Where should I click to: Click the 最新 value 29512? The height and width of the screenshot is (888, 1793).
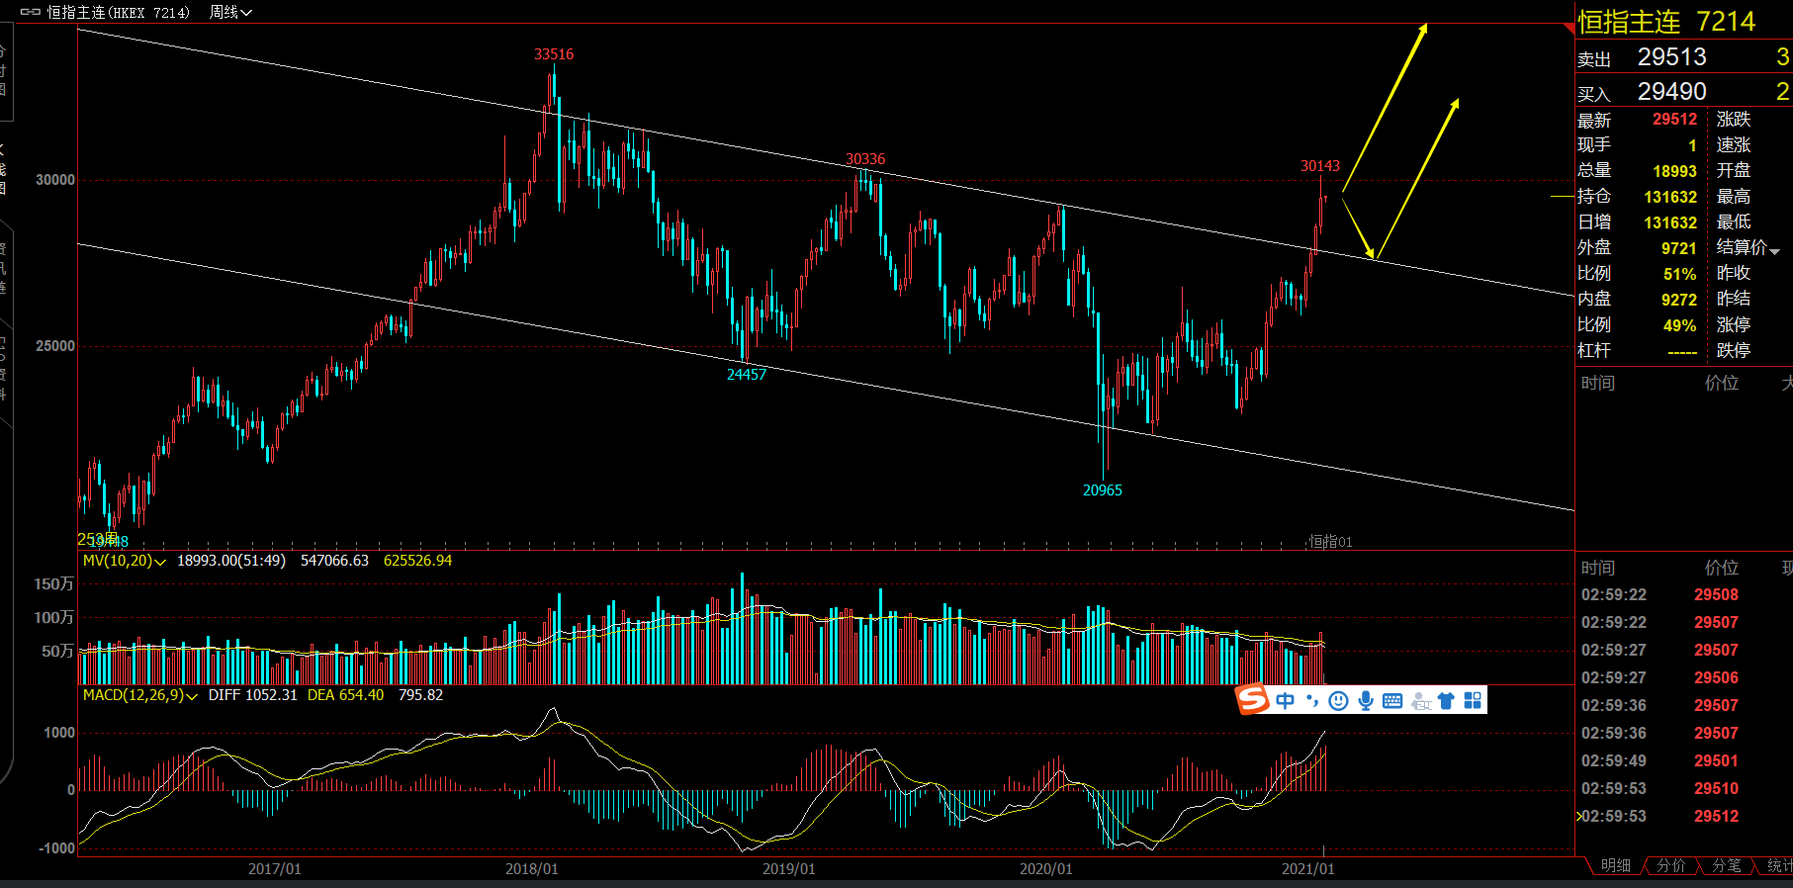pyautogui.click(x=1674, y=120)
